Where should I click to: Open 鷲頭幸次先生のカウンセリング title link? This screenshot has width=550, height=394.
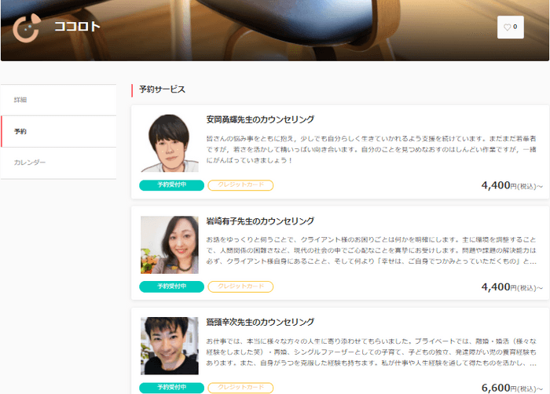coord(260,322)
